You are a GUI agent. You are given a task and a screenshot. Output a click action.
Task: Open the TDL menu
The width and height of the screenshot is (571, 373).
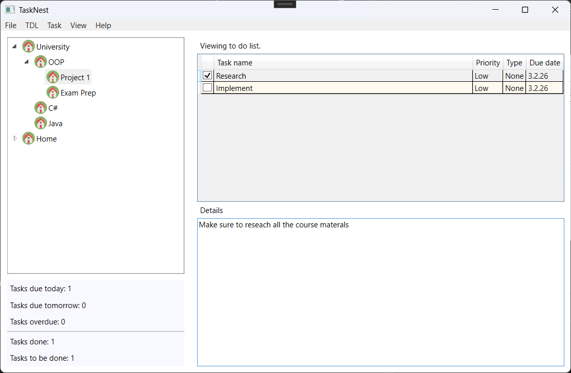32,26
